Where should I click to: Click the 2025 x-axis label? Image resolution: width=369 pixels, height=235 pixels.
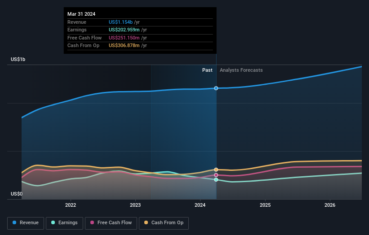pyautogui.click(x=265, y=205)
